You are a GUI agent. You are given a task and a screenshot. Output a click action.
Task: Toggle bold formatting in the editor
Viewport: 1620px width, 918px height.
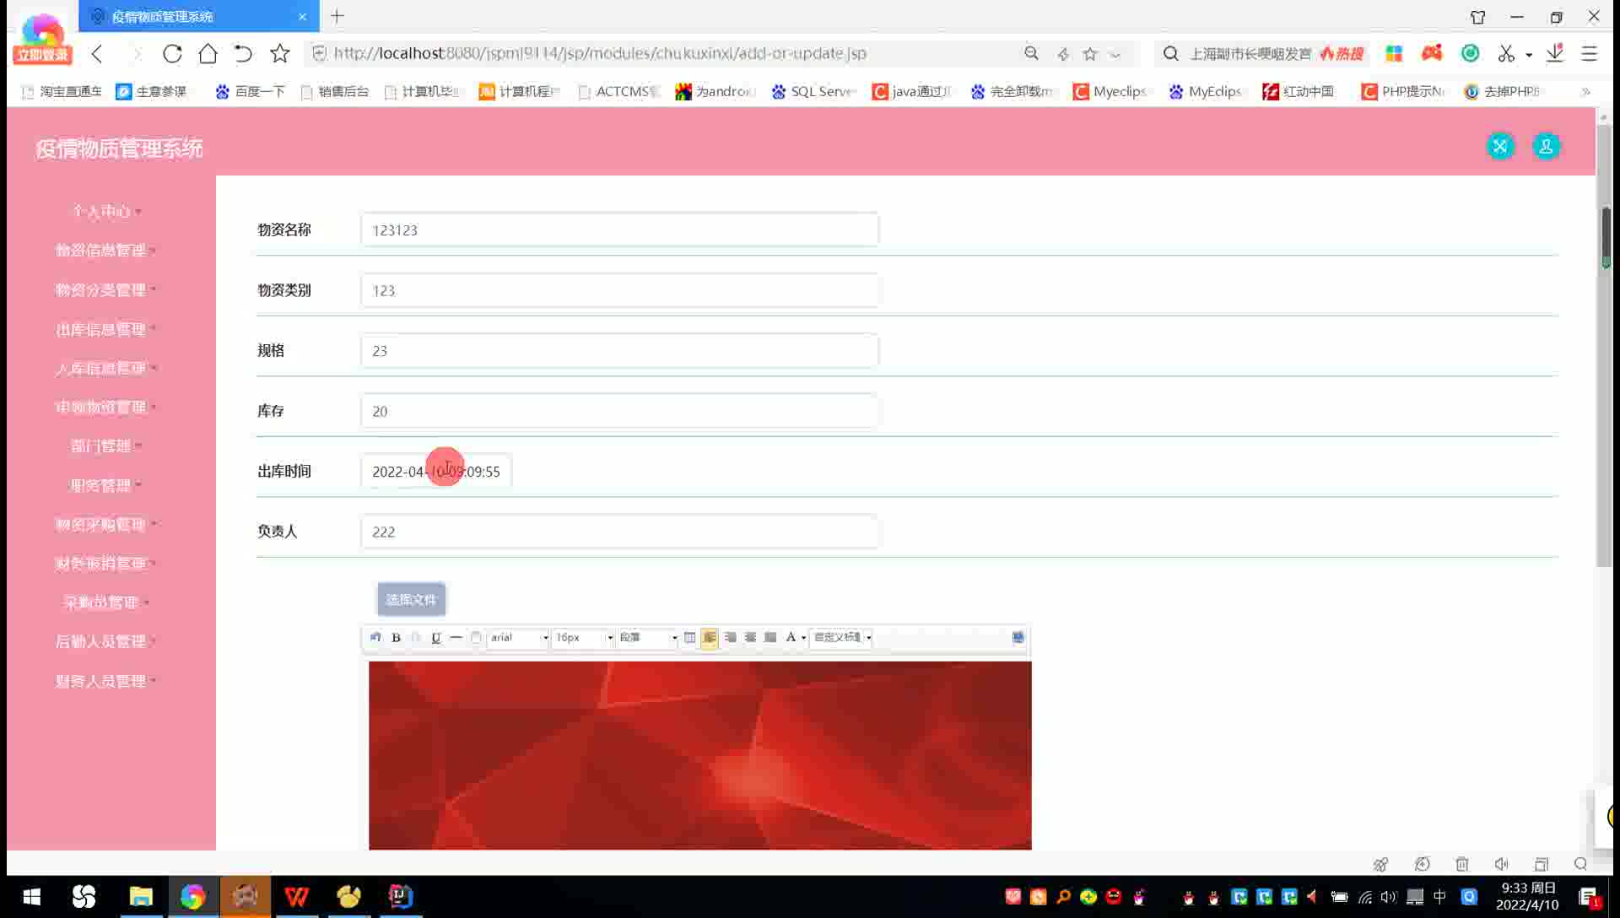click(396, 638)
